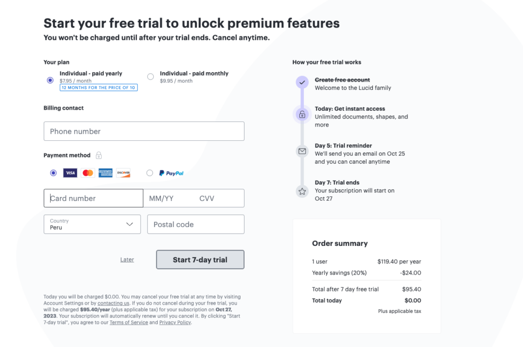Open the Terms of Service link
This screenshot has width=523, height=347.
[x=129, y=322]
